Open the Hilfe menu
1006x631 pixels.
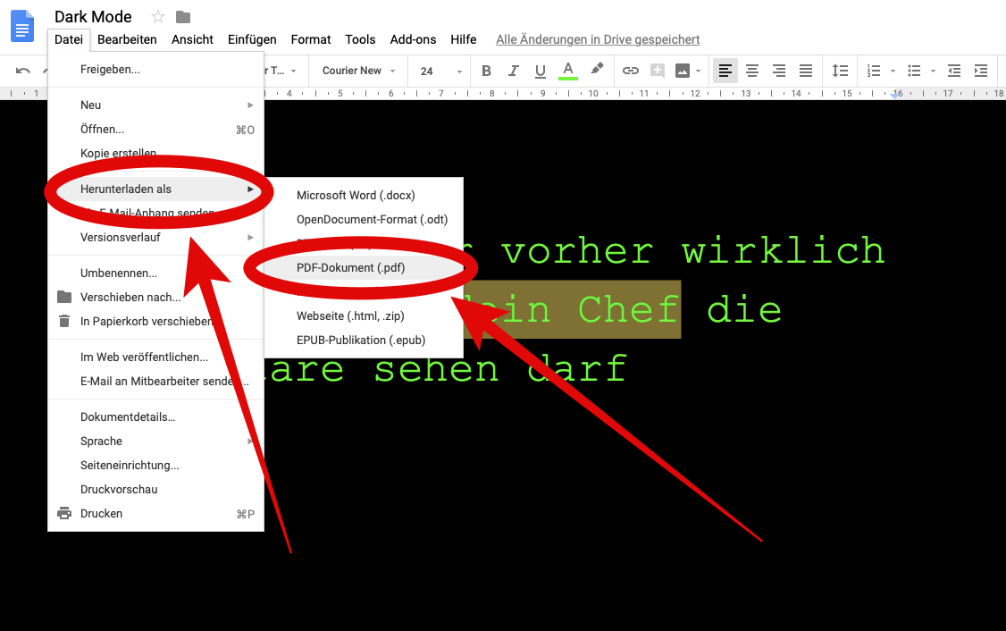pos(463,40)
